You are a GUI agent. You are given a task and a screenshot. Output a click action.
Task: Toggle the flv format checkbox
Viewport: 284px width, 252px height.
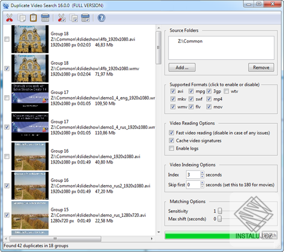[x=191, y=107]
